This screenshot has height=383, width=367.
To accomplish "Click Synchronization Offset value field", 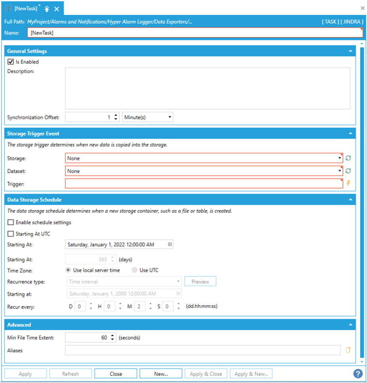I will point(88,117).
